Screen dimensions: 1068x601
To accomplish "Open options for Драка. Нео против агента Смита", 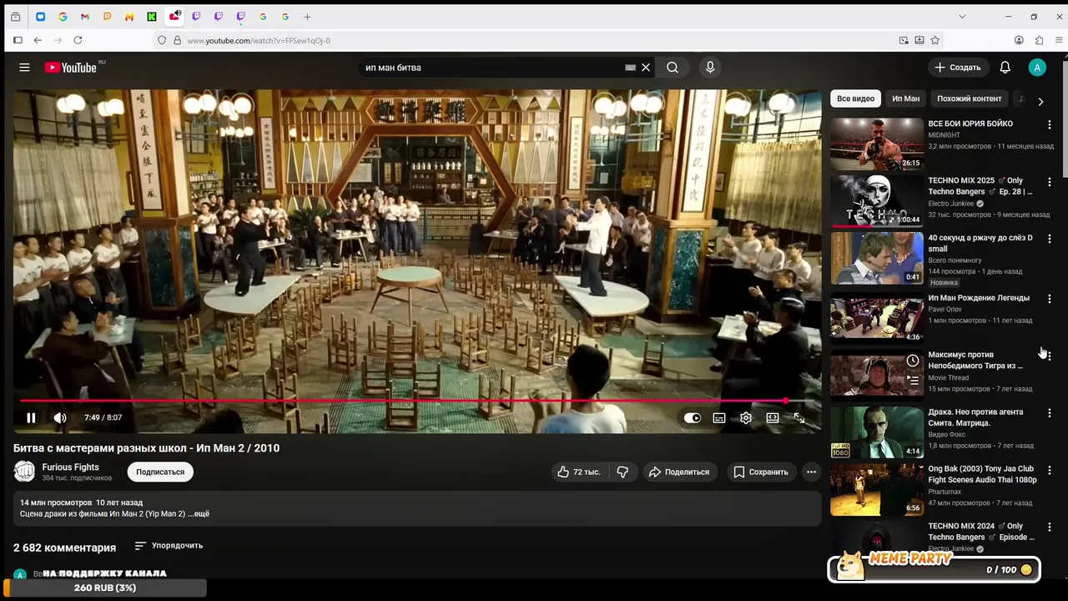I will tap(1050, 414).
